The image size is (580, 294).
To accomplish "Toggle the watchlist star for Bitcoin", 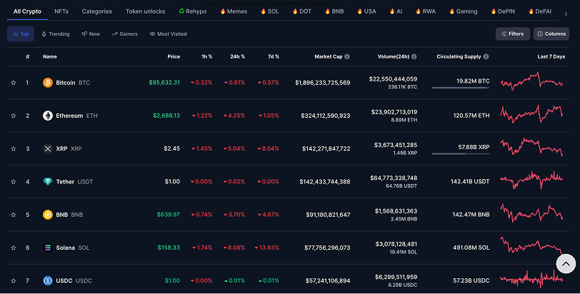I will 14,83.
